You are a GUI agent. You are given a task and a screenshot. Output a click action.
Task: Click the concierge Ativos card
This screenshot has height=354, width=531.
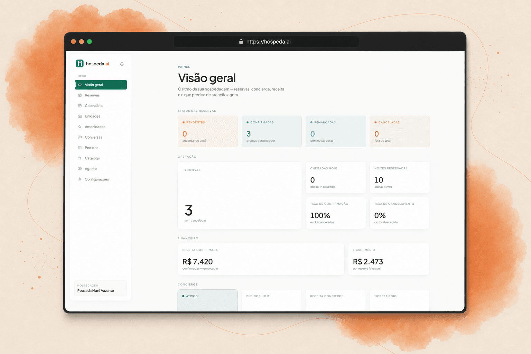tap(207, 300)
